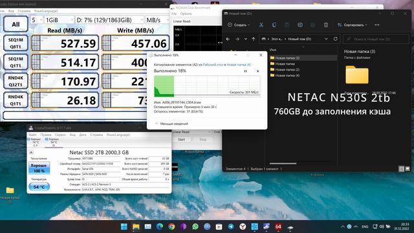
Task: Switch Explorer to large icons view
Action: [x=408, y=168]
